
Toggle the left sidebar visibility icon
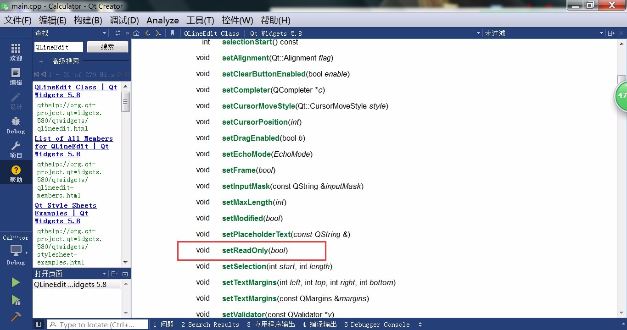[39, 324]
